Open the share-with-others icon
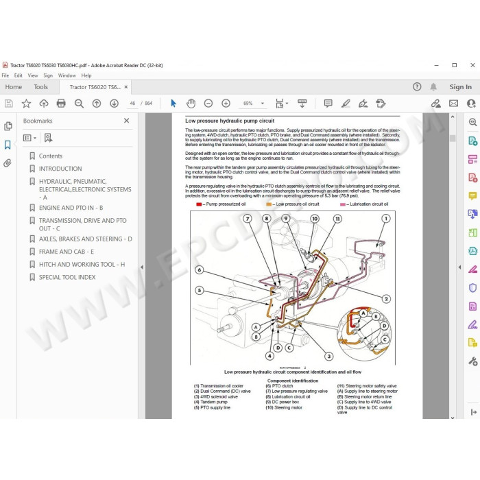The image size is (480, 480). (472, 104)
